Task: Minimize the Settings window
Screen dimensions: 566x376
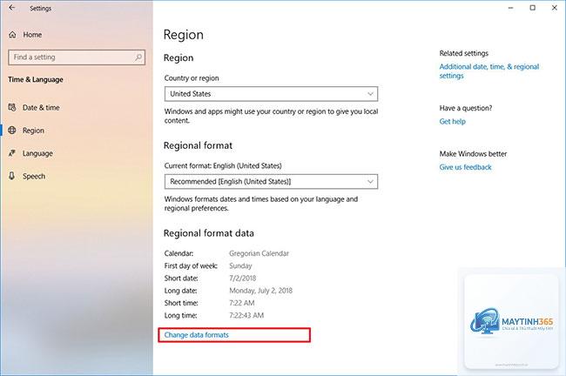Action: (x=511, y=8)
